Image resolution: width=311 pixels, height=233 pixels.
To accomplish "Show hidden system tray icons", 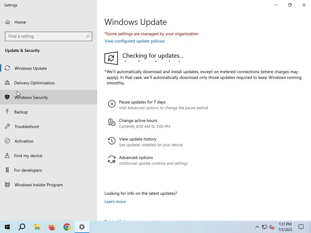I will [257, 227].
